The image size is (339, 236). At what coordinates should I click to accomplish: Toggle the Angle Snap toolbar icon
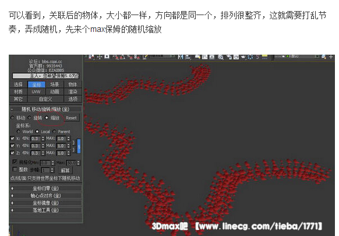coord(122,57)
